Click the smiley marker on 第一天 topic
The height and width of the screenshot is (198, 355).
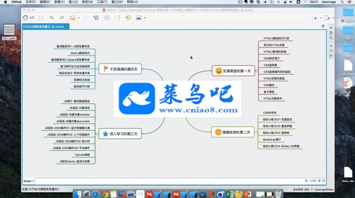point(218,71)
